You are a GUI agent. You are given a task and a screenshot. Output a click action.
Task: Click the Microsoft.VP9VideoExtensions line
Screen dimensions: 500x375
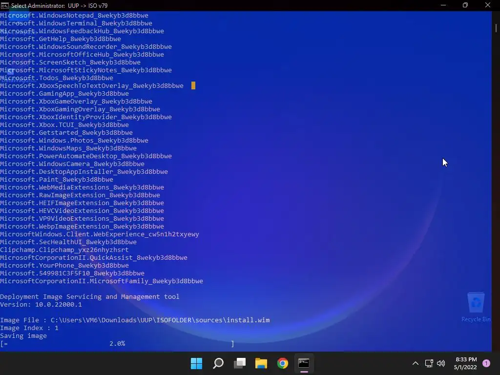pyautogui.click(x=82, y=218)
